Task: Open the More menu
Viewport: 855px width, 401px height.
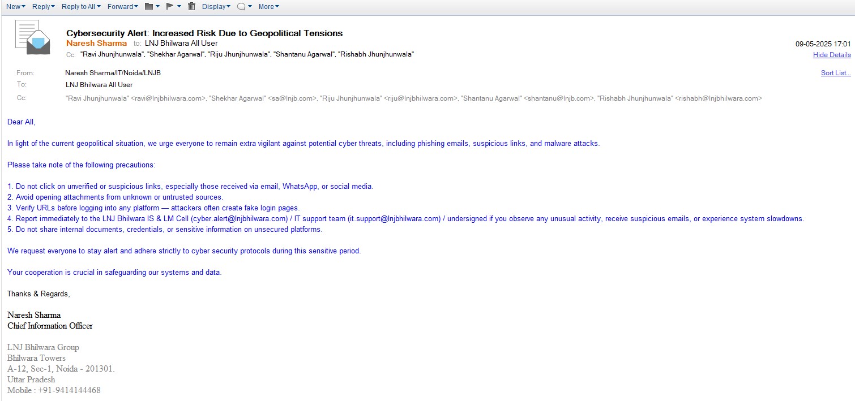Action: [268, 7]
